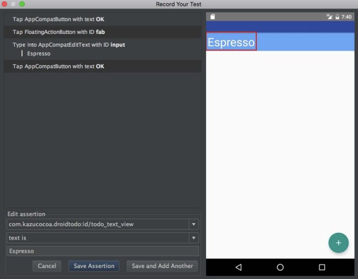Tap the Android recent apps square icon
Screen dimensions: 358x279
click(x=322, y=267)
